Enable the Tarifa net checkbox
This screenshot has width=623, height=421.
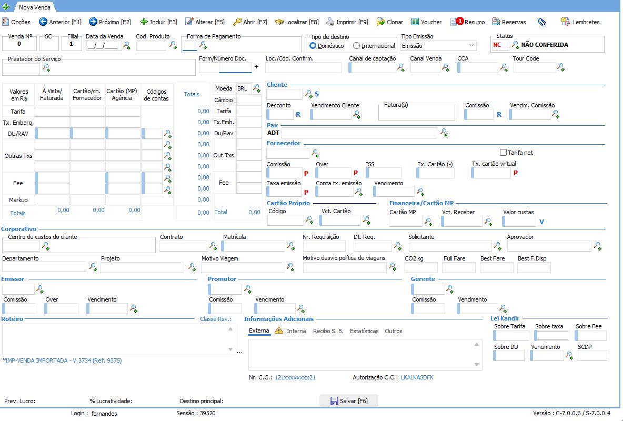coord(504,153)
